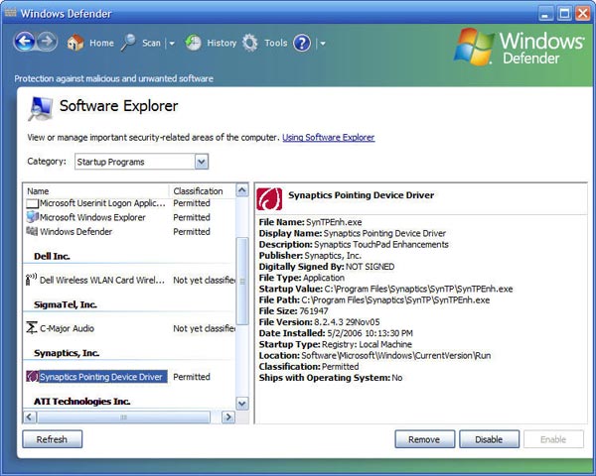Click the File Size 761947 line
596x476 pixels.
coord(293,310)
